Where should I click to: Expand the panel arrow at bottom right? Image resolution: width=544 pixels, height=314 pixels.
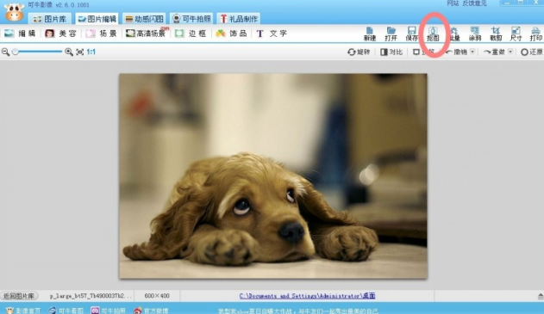tap(541, 296)
